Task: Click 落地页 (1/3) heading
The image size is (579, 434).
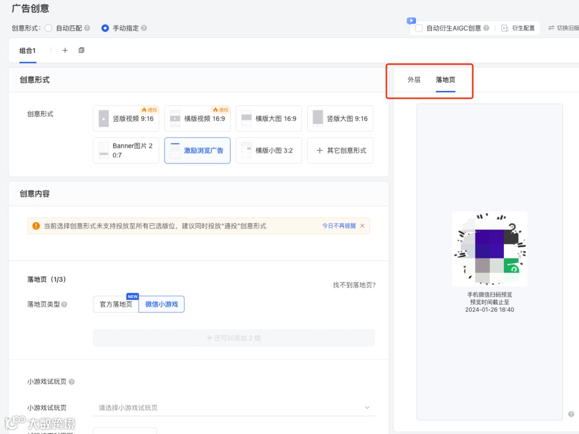Action: point(47,279)
